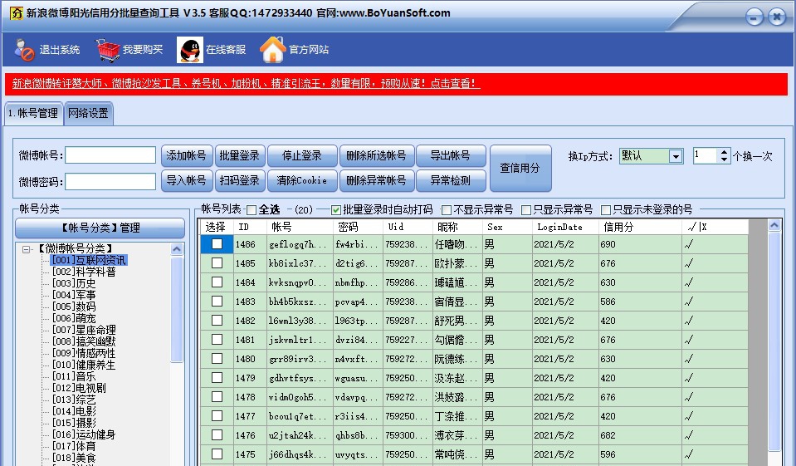
Task: Enable 只显示异常号 checkbox
Action: click(x=526, y=210)
